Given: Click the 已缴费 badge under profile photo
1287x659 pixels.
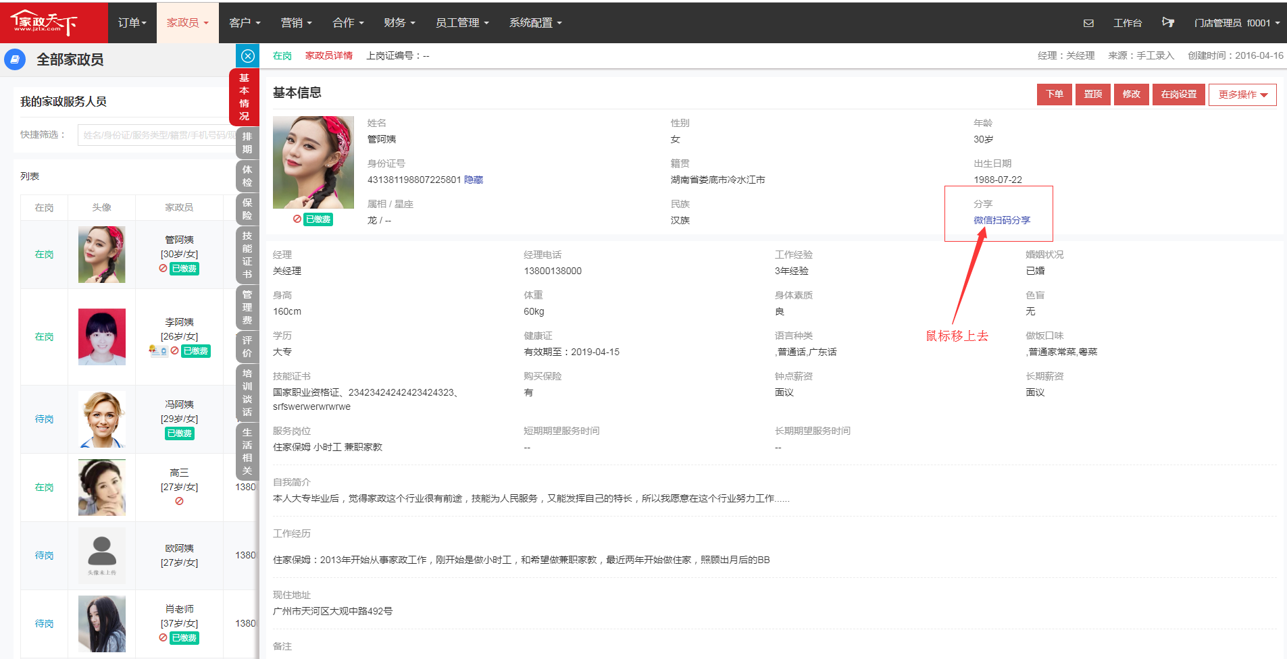Looking at the screenshot, I should click(x=318, y=219).
